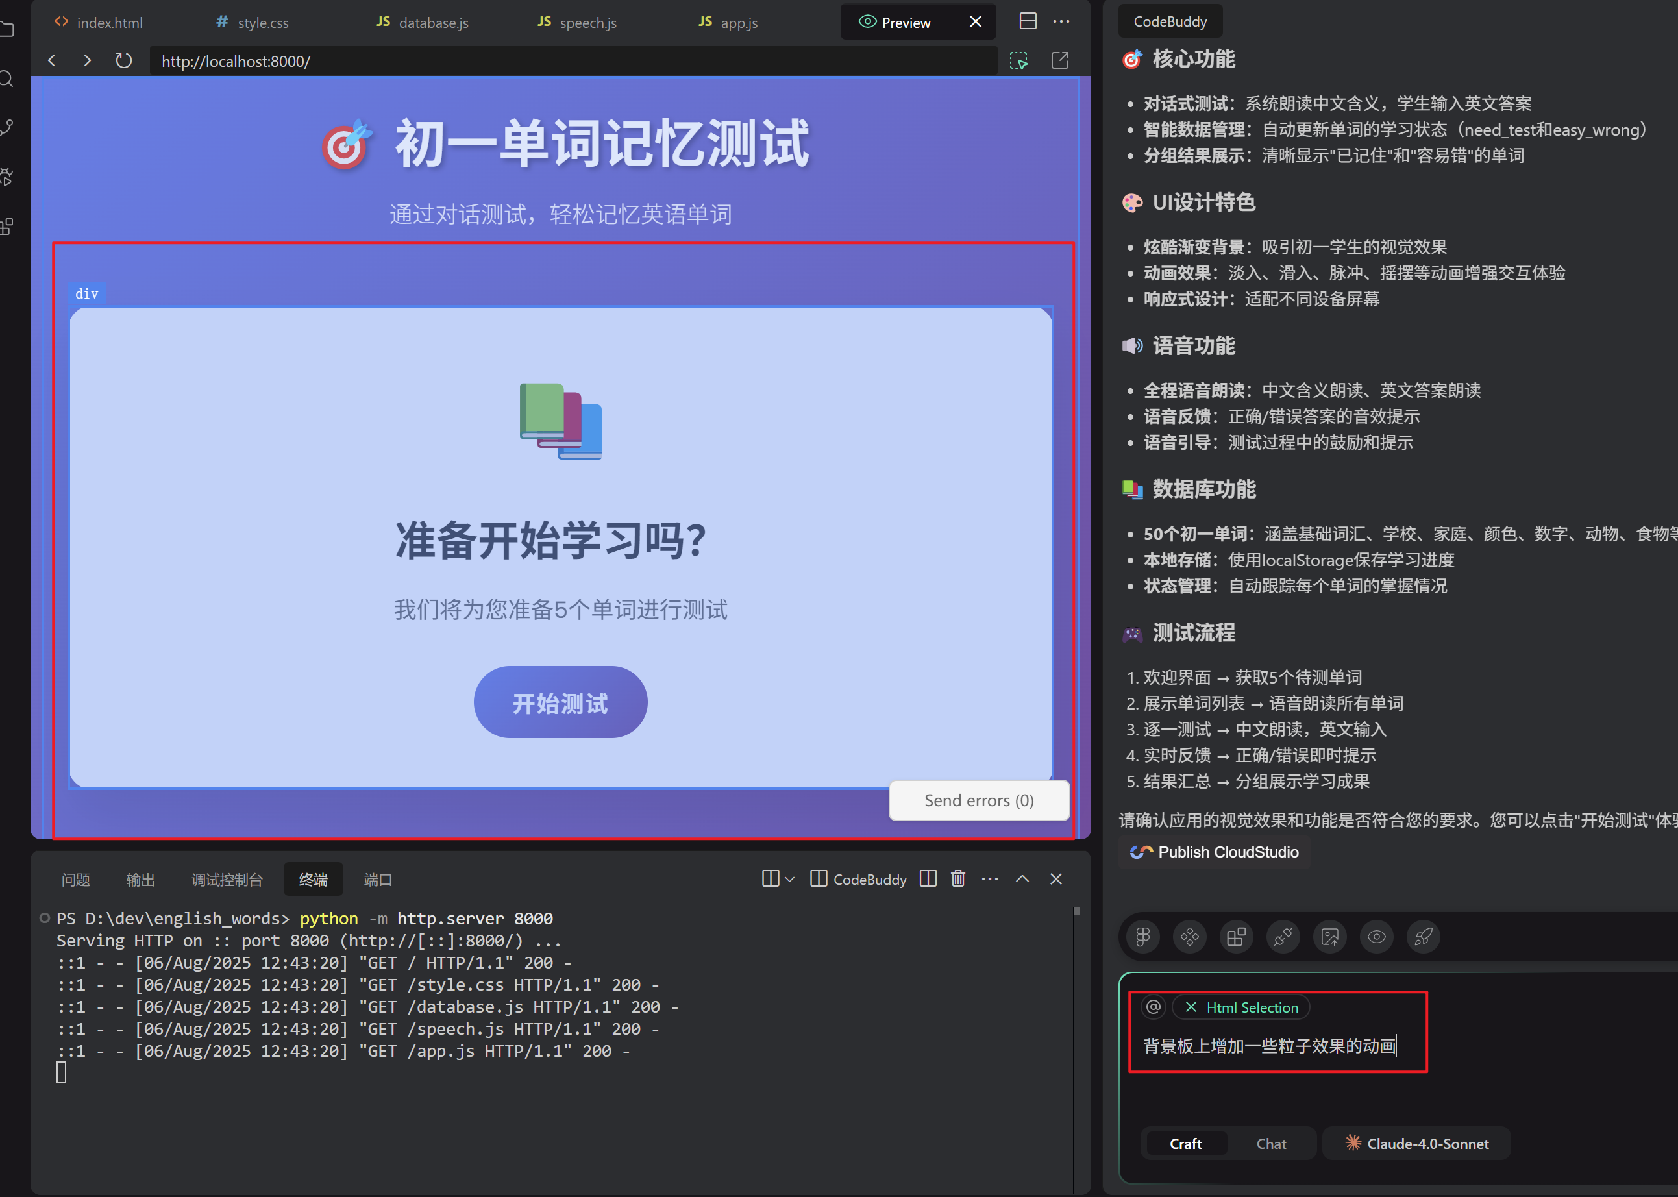Open preview in external browser icon
Viewport: 1678px width, 1197px height.
(x=1060, y=60)
